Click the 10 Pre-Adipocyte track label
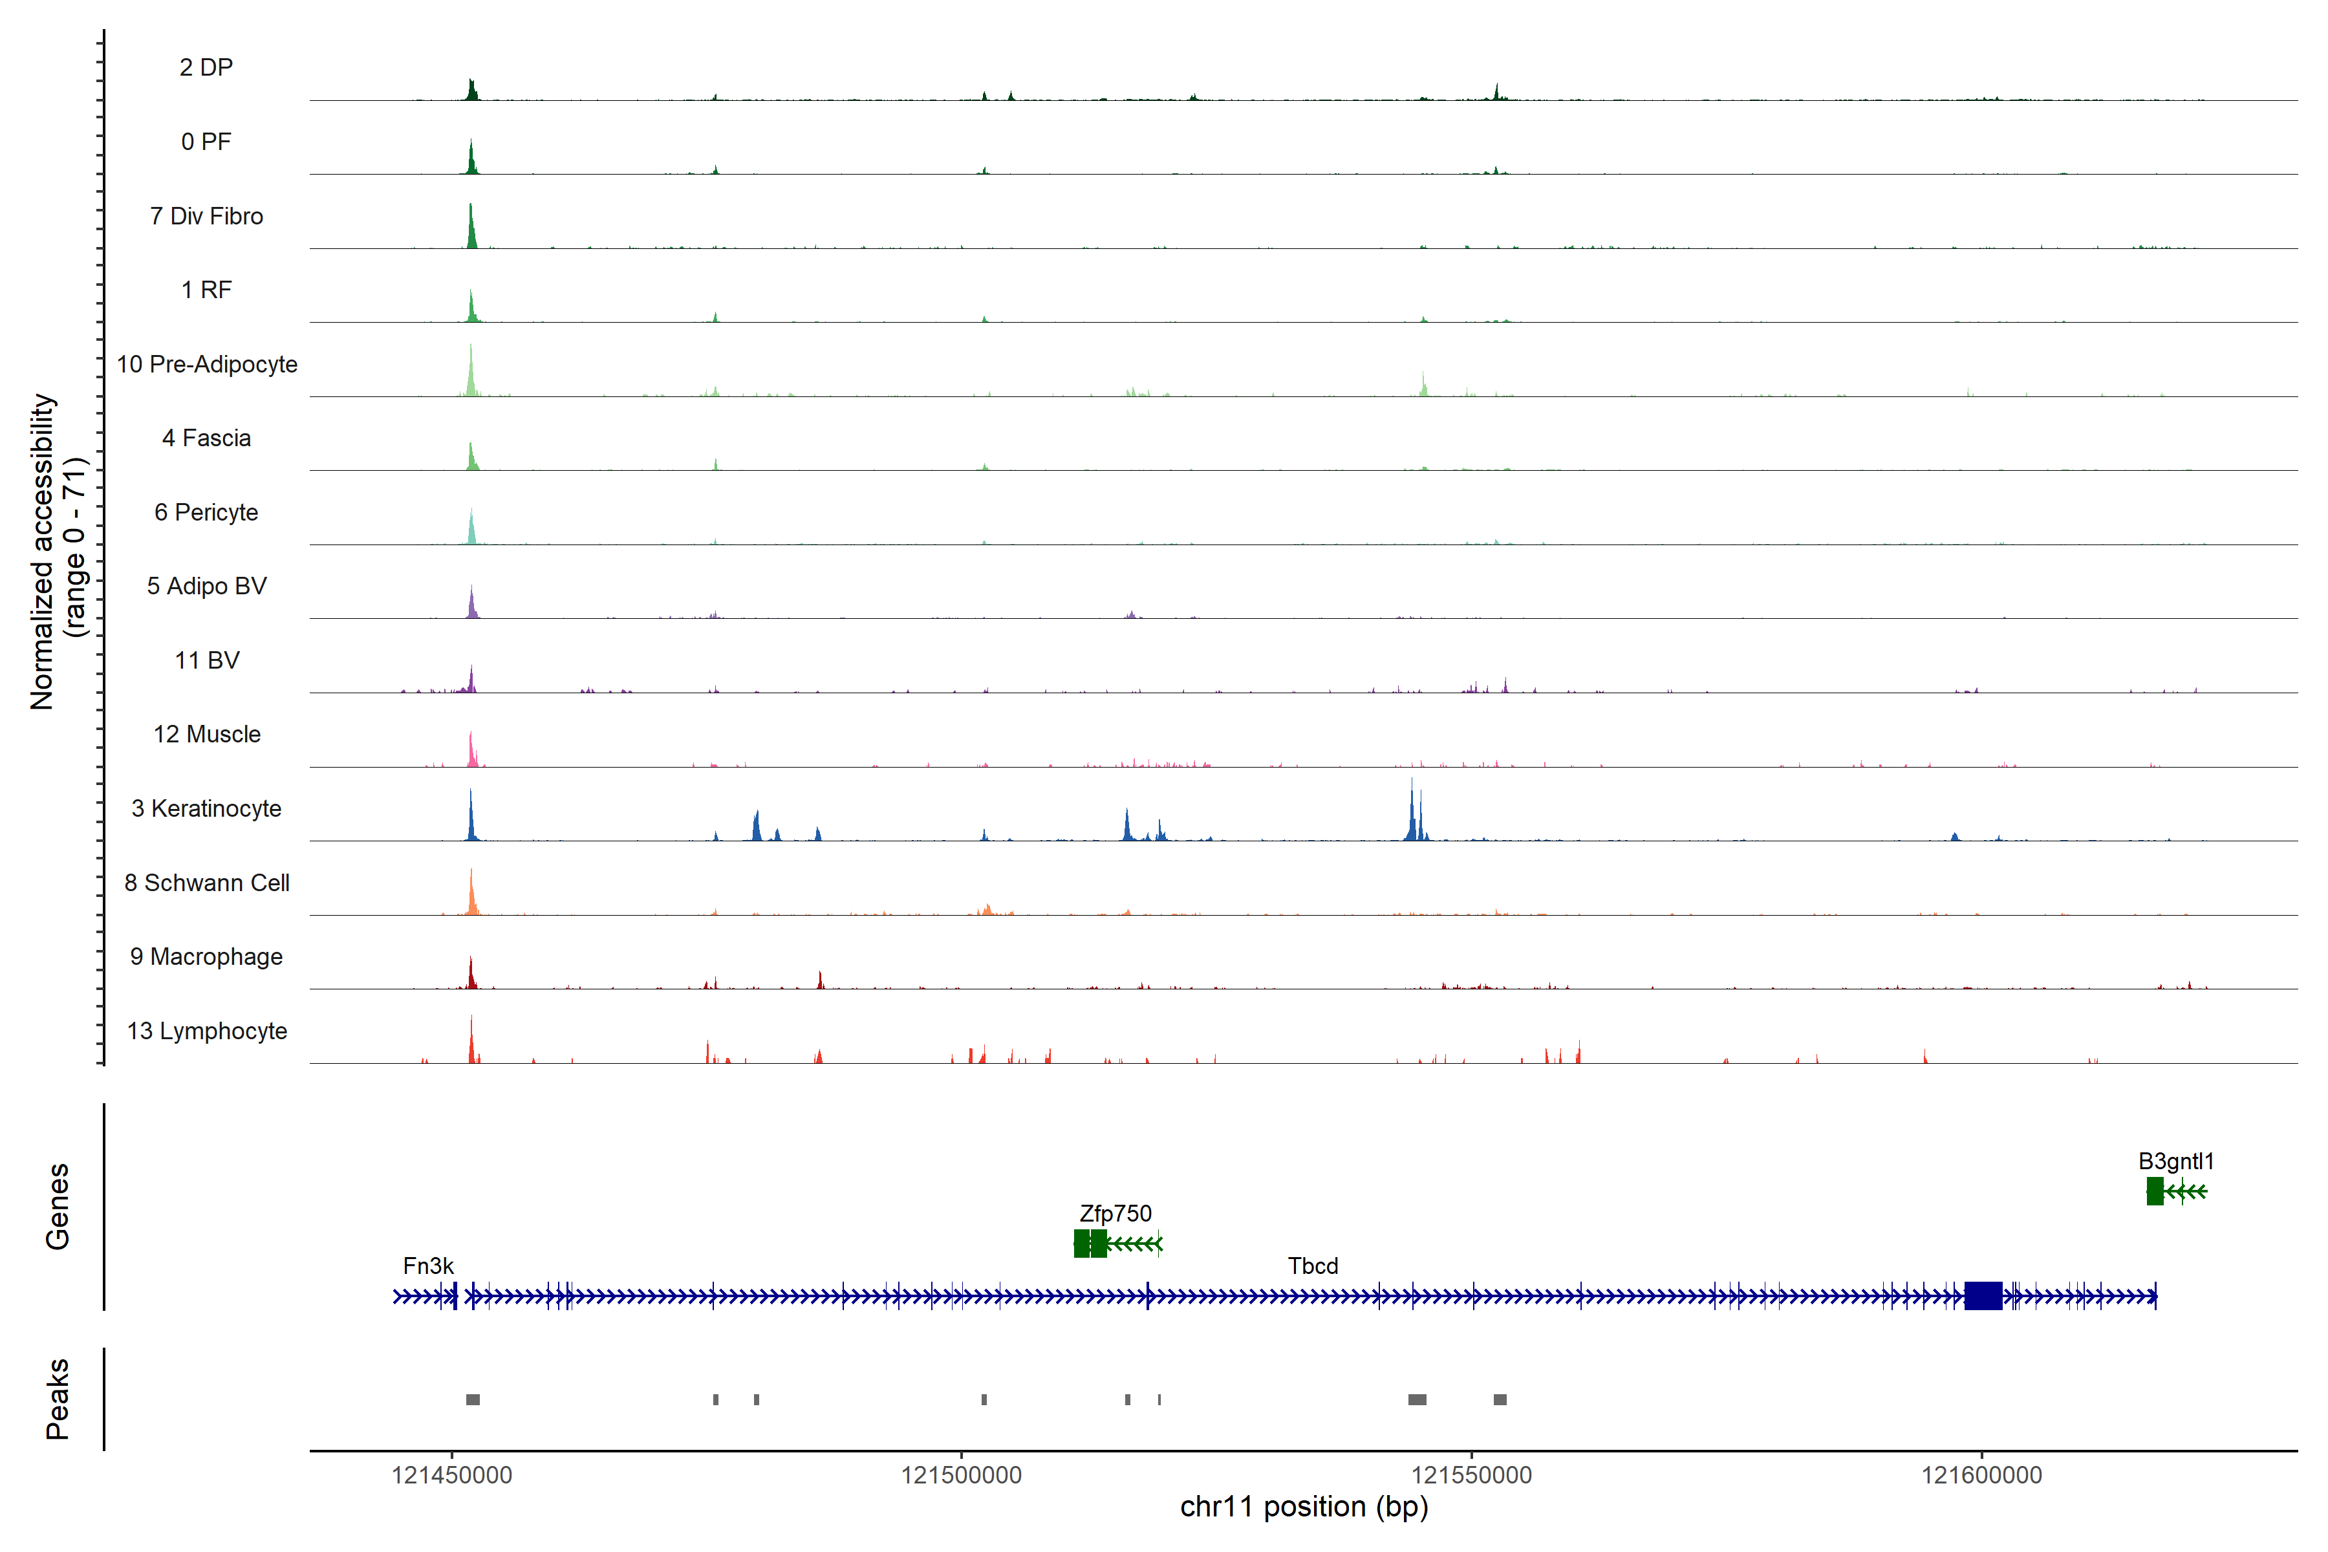This screenshot has width=2328, height=1552. [207, 364]
